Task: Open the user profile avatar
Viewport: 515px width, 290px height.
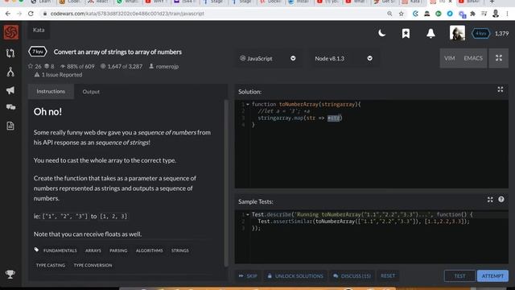Action: [x=457, y=33]
